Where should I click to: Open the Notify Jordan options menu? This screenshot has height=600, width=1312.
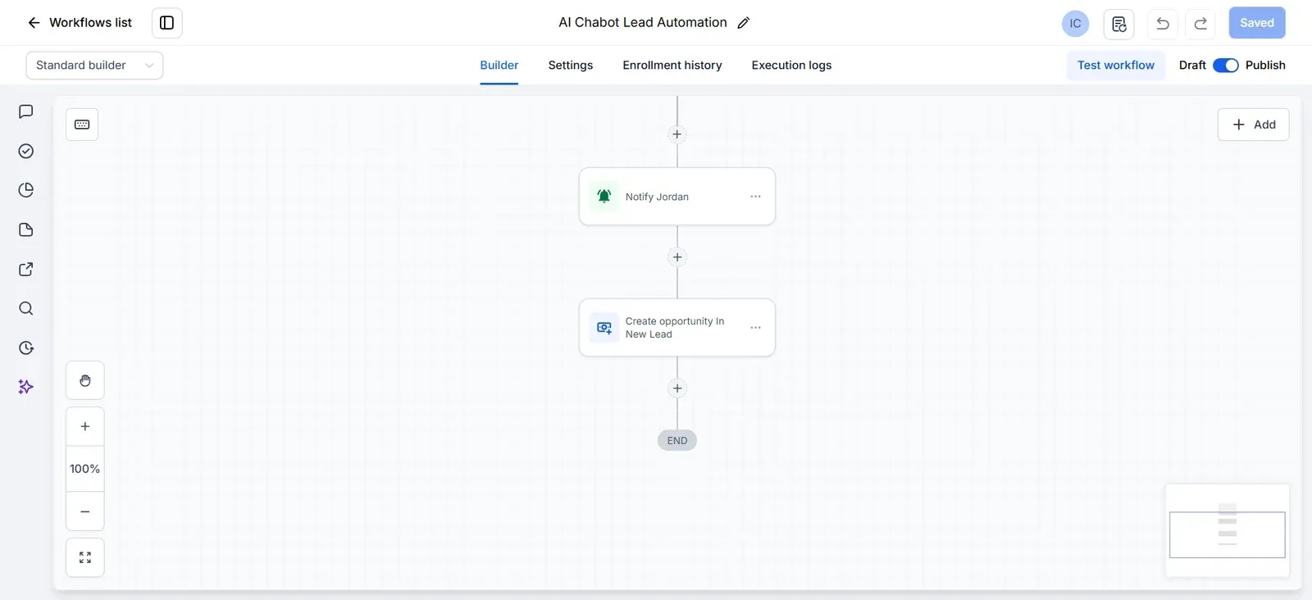(x=755, y=197)
